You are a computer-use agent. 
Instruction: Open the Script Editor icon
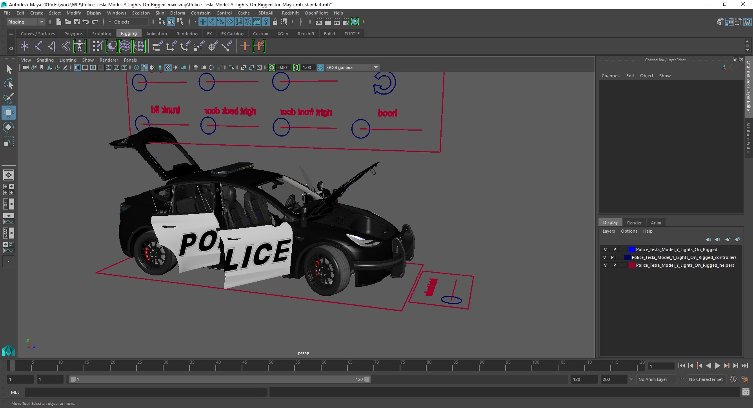[x=746, y=392]
